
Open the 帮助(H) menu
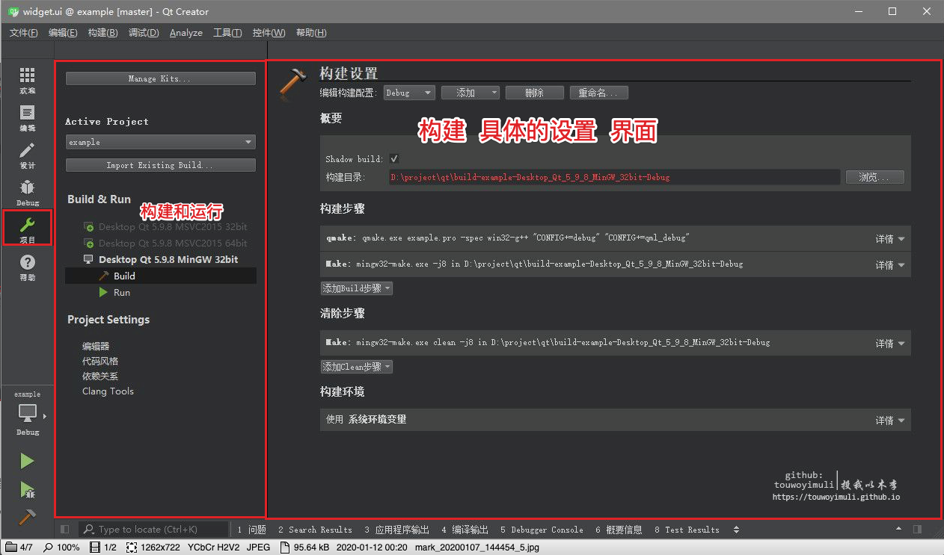(x=311, y=33)
